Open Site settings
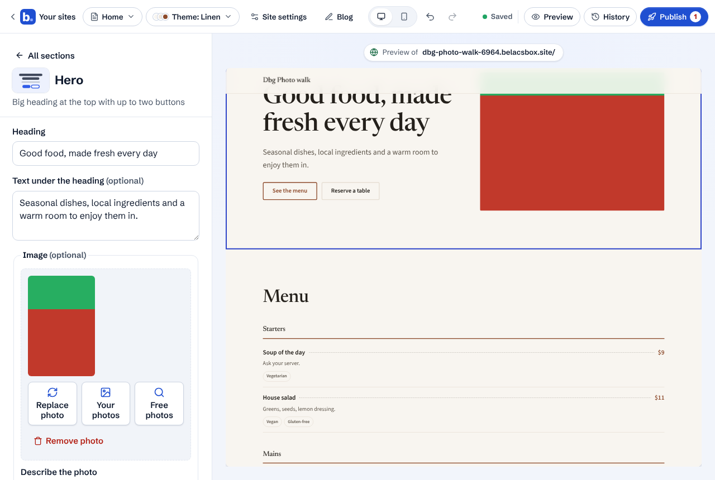 click(x=278, y=17)
